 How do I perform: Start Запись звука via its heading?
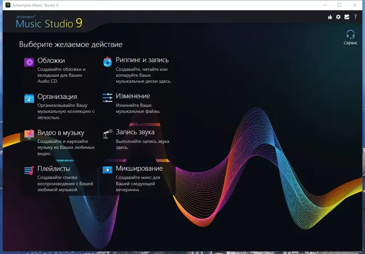tap(135, 132)
